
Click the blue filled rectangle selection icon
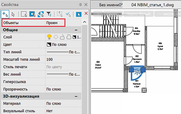tap(32, 13)
